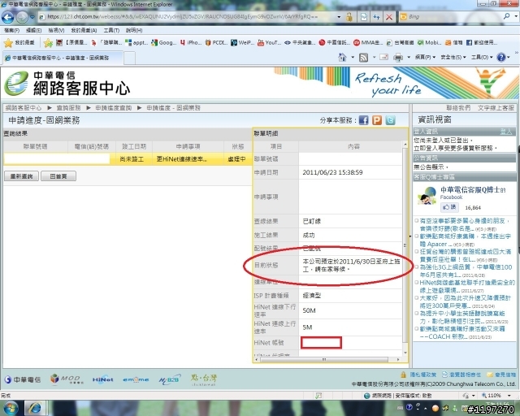520x416 pixels.
Task: Click the MOD logo in footer
Action: click(66, 379)
